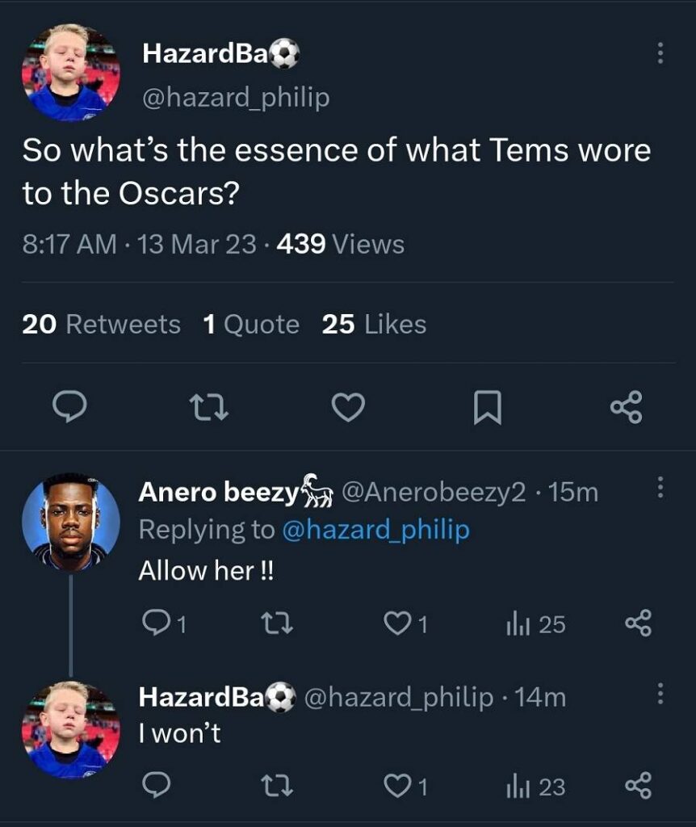
Task: Like the "Allow her !!" reply
Action: [x=405, y=624]
